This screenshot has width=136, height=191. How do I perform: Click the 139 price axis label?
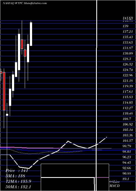126,26
